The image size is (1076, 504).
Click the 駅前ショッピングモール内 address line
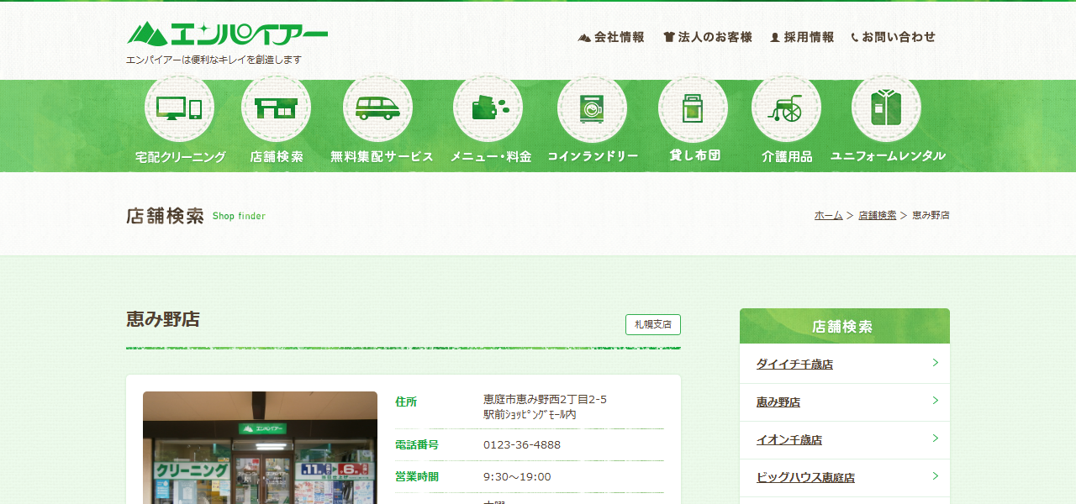tap(530, 415)
